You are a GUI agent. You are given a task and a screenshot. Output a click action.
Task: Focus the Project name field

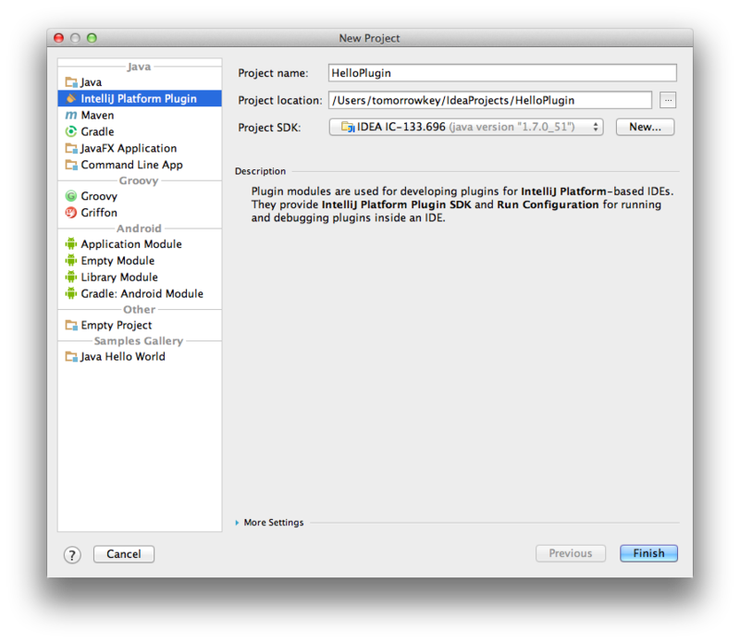(502, 73)
